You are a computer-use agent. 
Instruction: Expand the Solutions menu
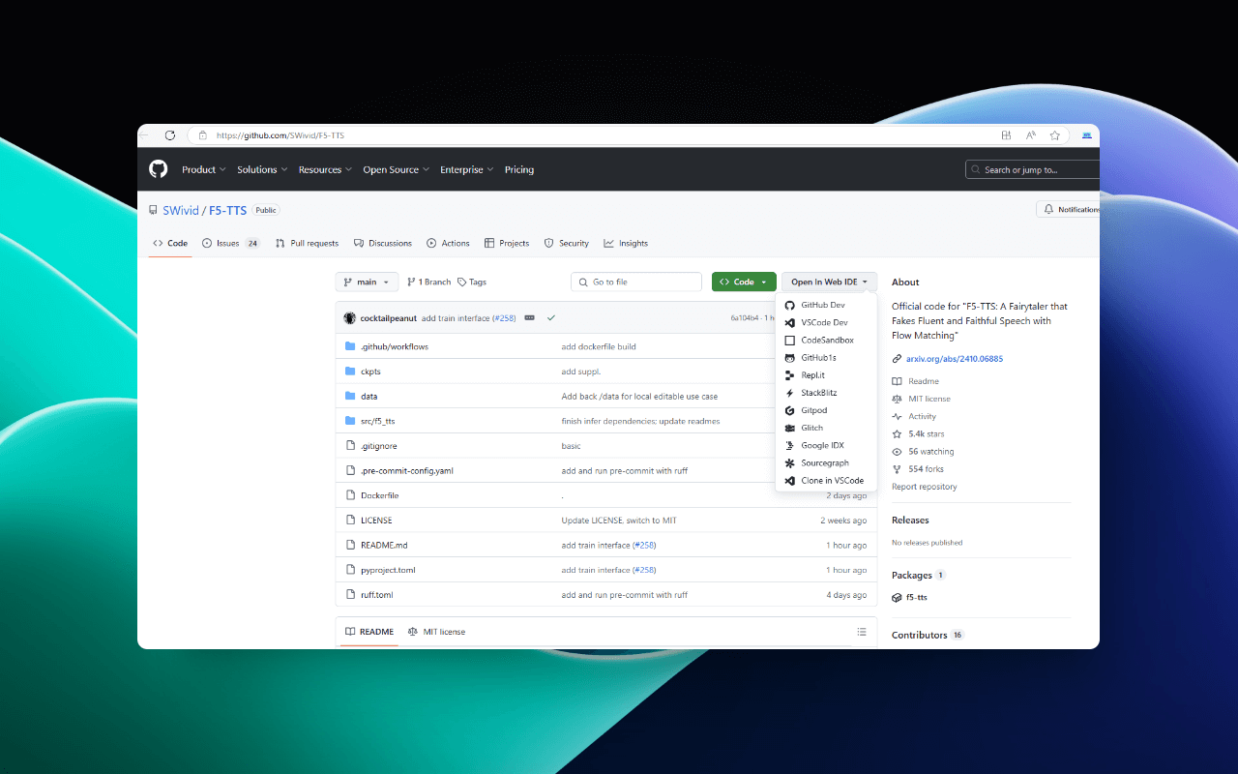pos(262,169)
